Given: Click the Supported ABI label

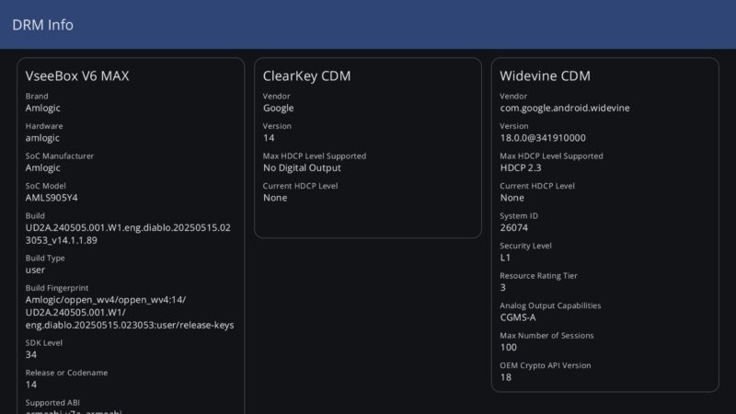Looking at the screenshot, I should (x=52, y=403).
